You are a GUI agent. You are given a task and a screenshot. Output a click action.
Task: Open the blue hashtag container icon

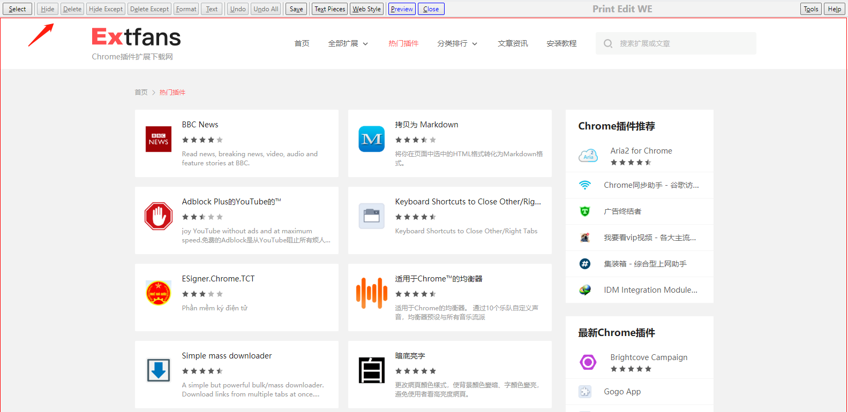[585, 264]
